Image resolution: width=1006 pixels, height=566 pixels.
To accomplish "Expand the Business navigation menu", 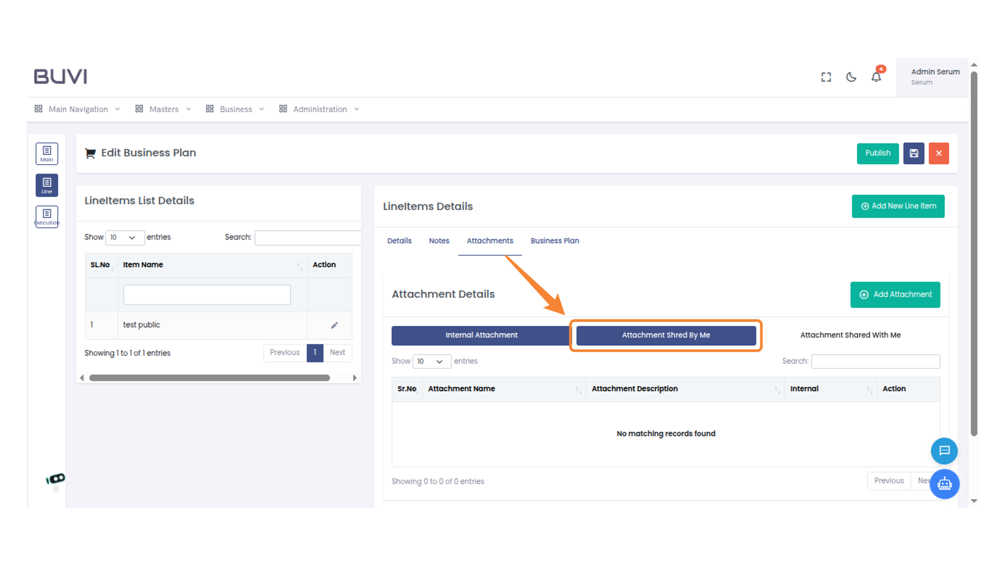I will pyautogui.click(x=235, y=109).
